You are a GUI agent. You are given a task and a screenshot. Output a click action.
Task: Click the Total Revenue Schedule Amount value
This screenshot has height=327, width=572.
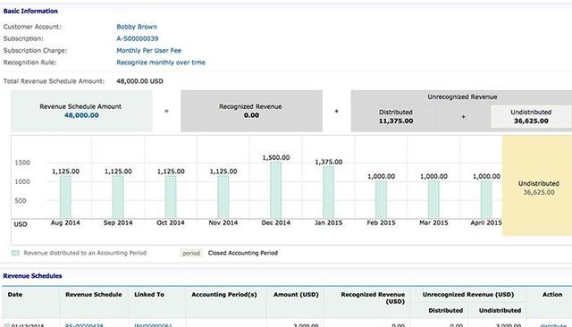139,81
